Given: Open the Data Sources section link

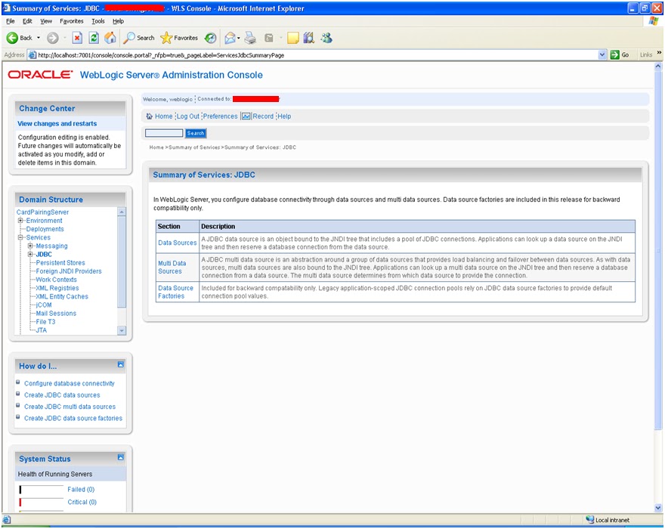Looking at the screenshot, I should pyautogui.click(x=178, y=243).
